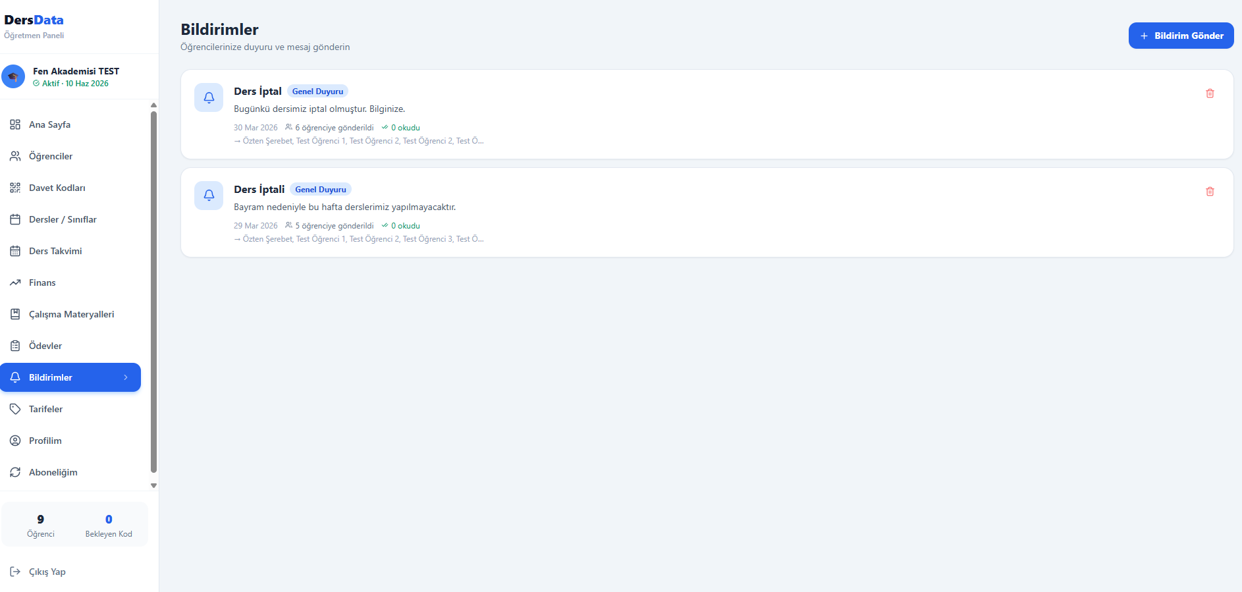Image resolution: width=1242 pixels, height=592 pixels.
Task: Open Dersler / Sınıflar section
Action: [x=63, y=219]
